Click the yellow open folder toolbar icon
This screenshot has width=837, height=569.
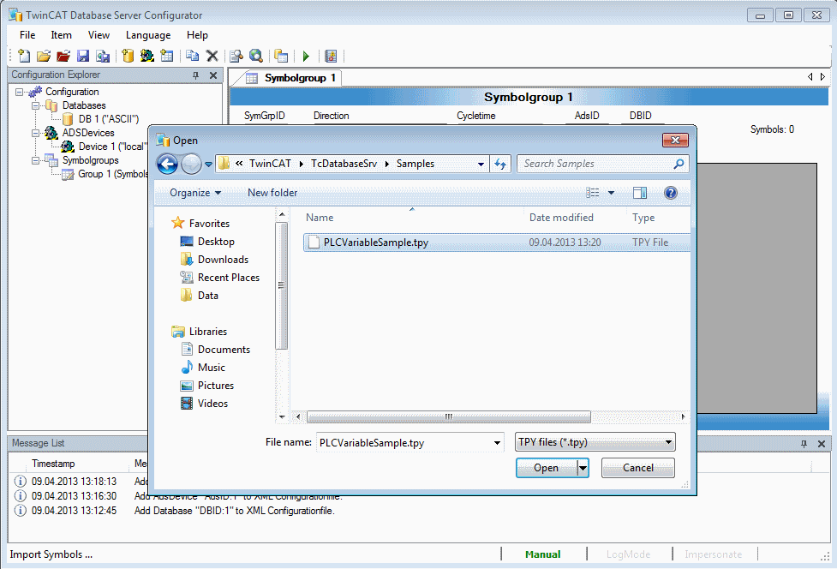(x=43, y=56)
